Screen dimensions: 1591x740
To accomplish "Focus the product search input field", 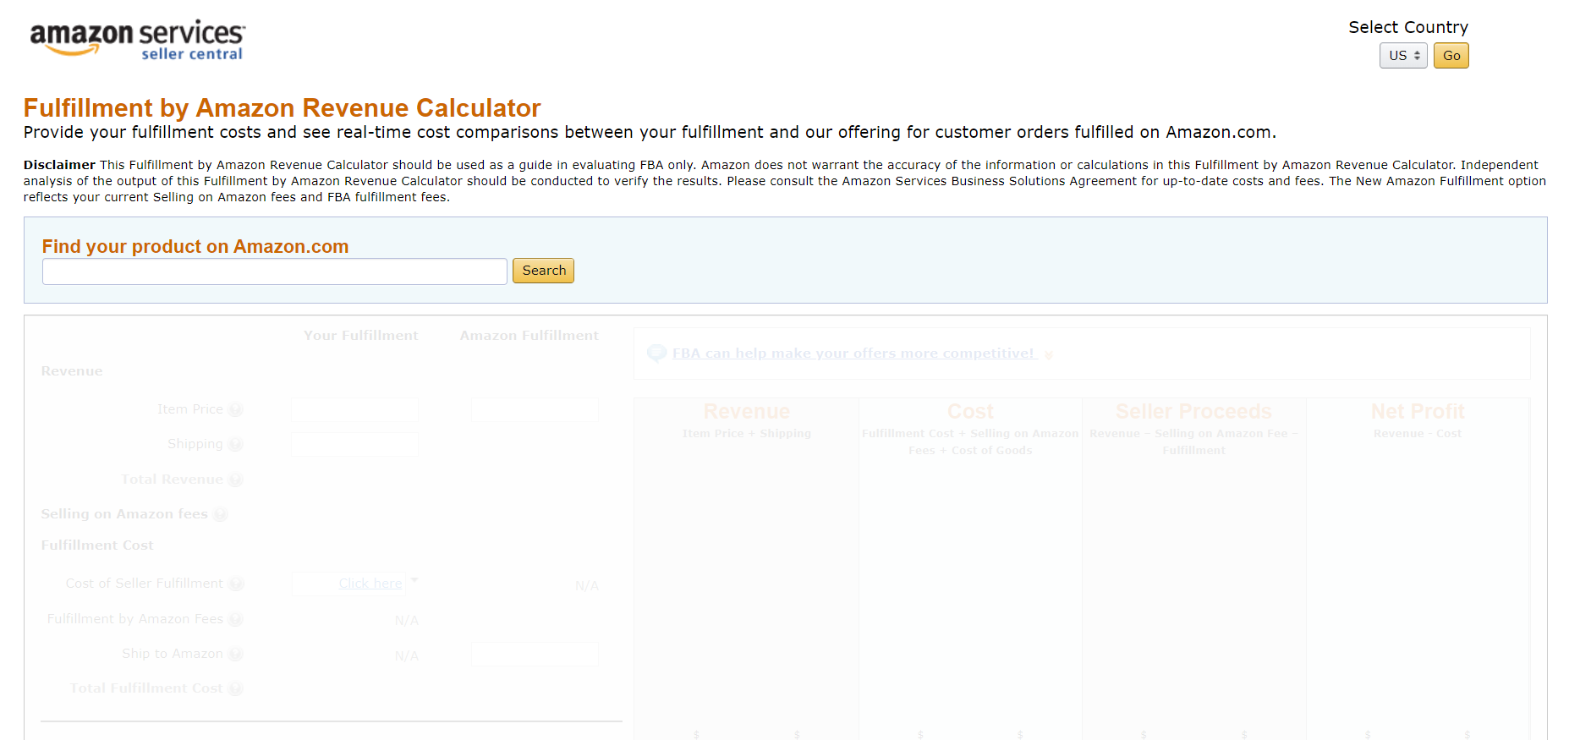I will [275, 271].
